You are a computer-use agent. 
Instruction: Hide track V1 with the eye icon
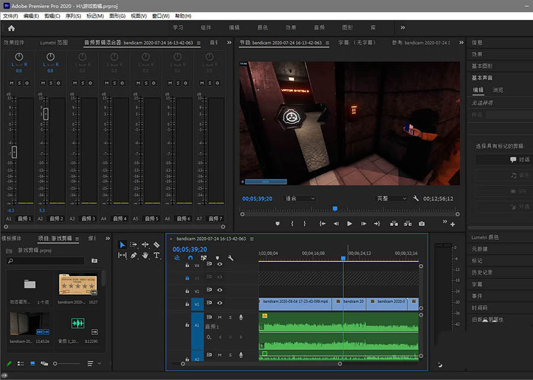coord(220,303)
